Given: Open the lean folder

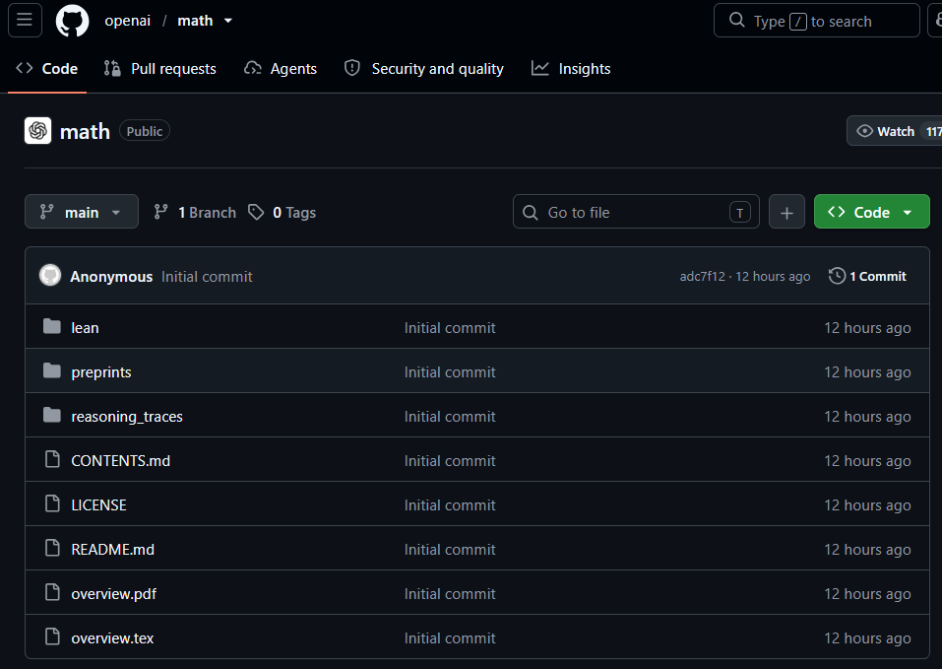Looking at the screenshot, I should pos(85,327).
